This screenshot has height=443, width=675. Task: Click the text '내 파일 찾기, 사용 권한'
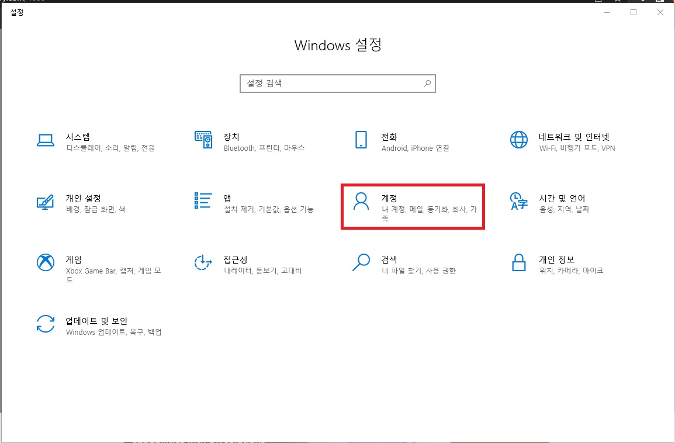point(419,271)
